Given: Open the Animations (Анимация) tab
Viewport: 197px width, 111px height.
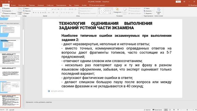Looking at the screenshot, I should coord(41,5).
